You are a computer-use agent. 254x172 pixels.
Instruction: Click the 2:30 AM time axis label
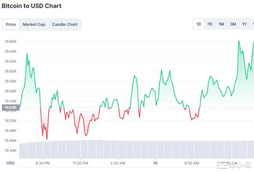click(118, 163)
